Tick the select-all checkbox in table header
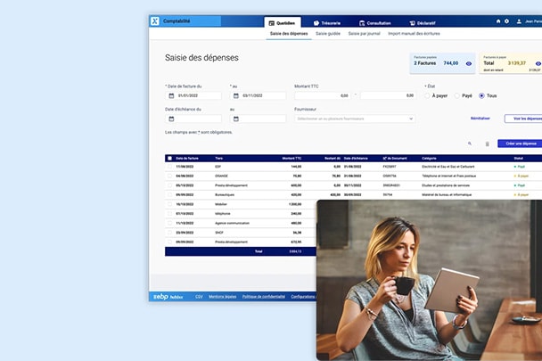The height and width of the screenshot is (361, 542). point(169,159)
